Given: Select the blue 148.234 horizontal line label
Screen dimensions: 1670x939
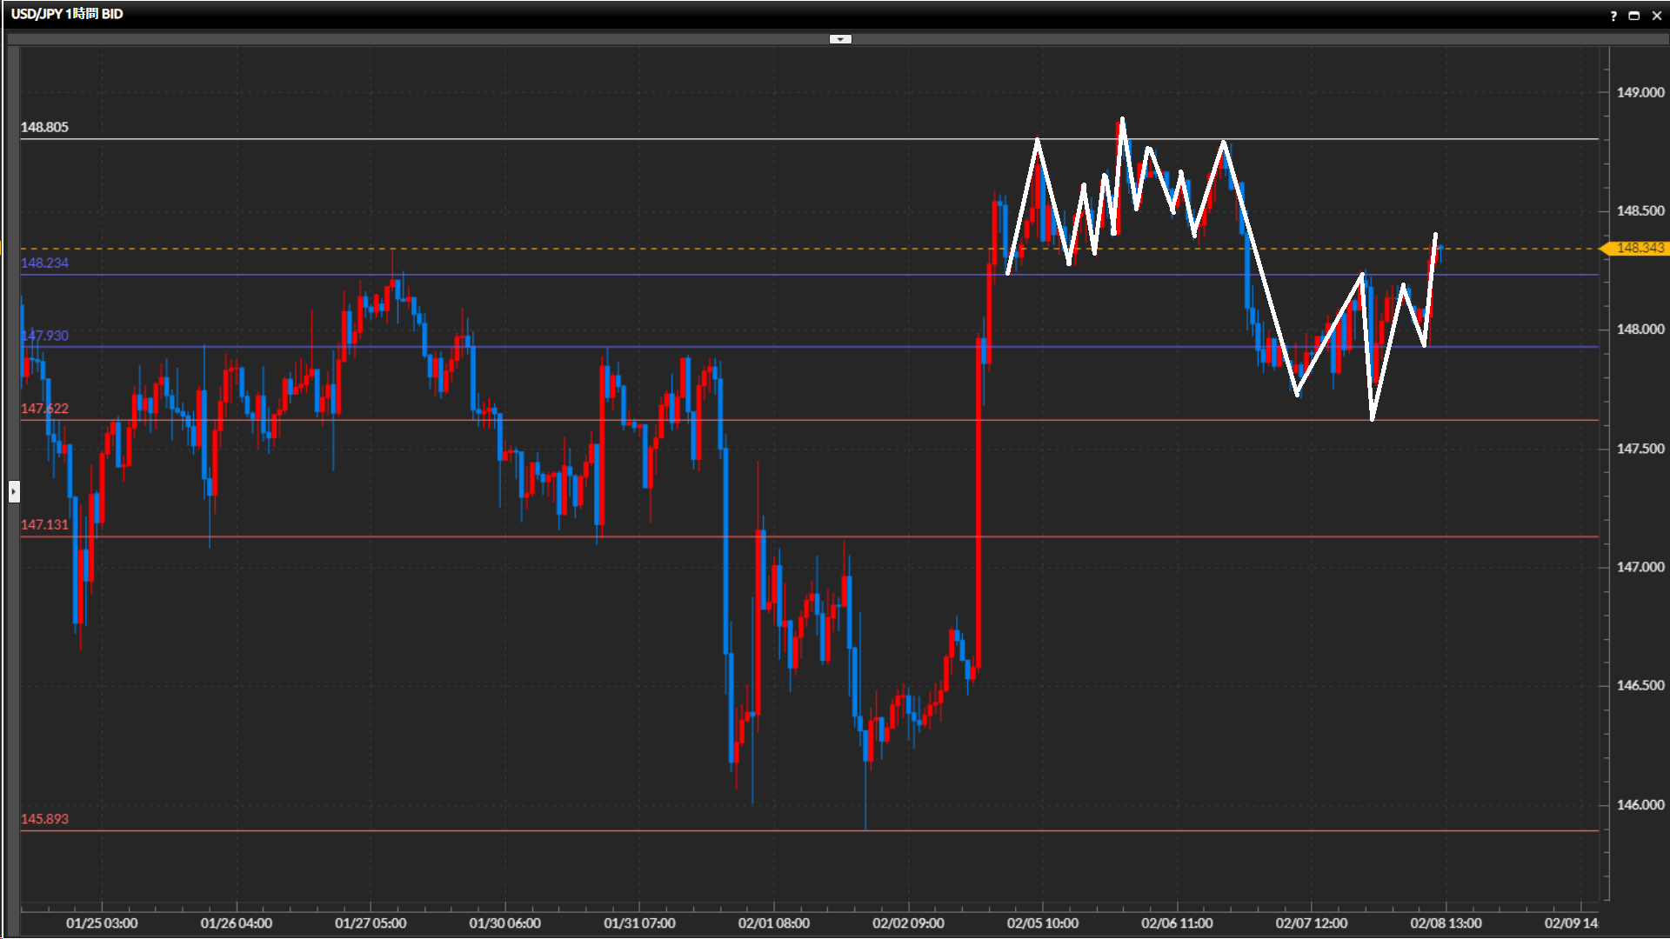Looking at the screenshot, I should (44, 263).
